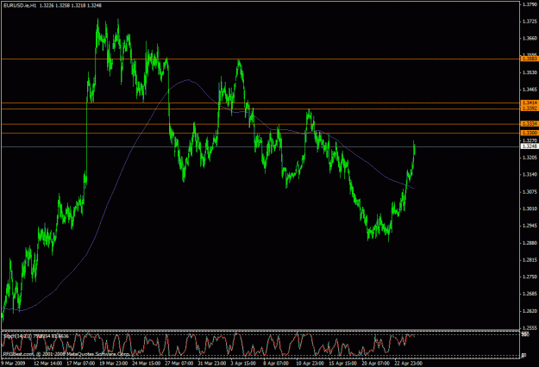This screenshot has width=539, height=367.
Task: Click the 17 Mar 07:00 time label
Action: [x=81, y=363]
